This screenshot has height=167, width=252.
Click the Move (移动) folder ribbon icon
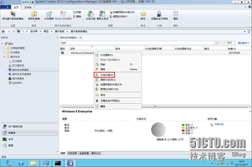[143, 14]
